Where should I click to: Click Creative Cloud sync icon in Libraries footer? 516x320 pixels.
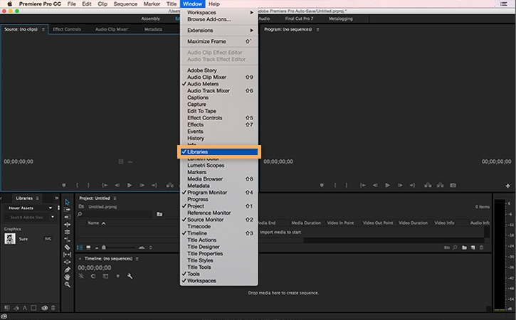pos(44,308)
